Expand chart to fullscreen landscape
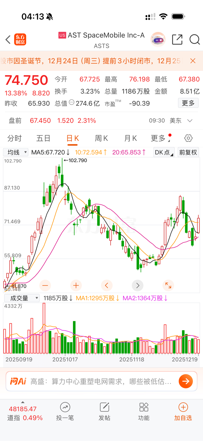The image size is (203, 441). click(x=168, y=285)
